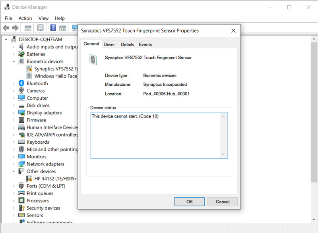The width and height of the screenshot is (318, 233).
Task: Click the 'Synaptics Incorporated' manufacturer text
Action: point(165,85)
